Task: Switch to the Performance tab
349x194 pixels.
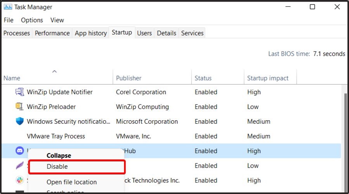Action: (52, 33)
